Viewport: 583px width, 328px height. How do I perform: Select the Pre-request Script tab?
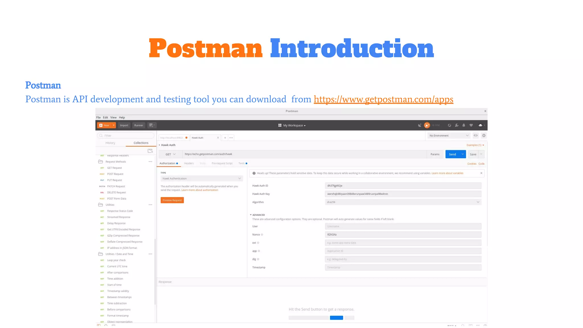[x=222, y=163]
